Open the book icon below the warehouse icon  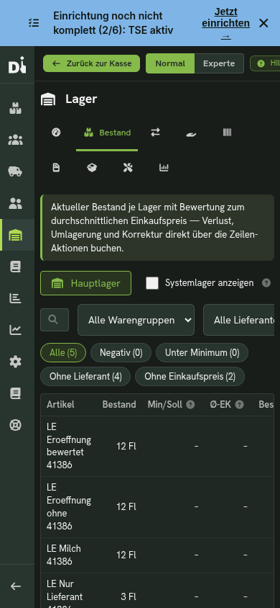[x=16, y=267]
